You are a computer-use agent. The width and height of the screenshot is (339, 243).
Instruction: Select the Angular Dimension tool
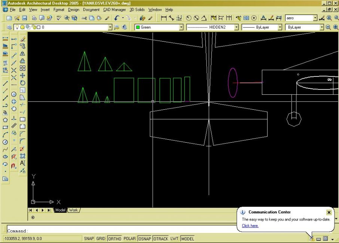pos(204,18)
